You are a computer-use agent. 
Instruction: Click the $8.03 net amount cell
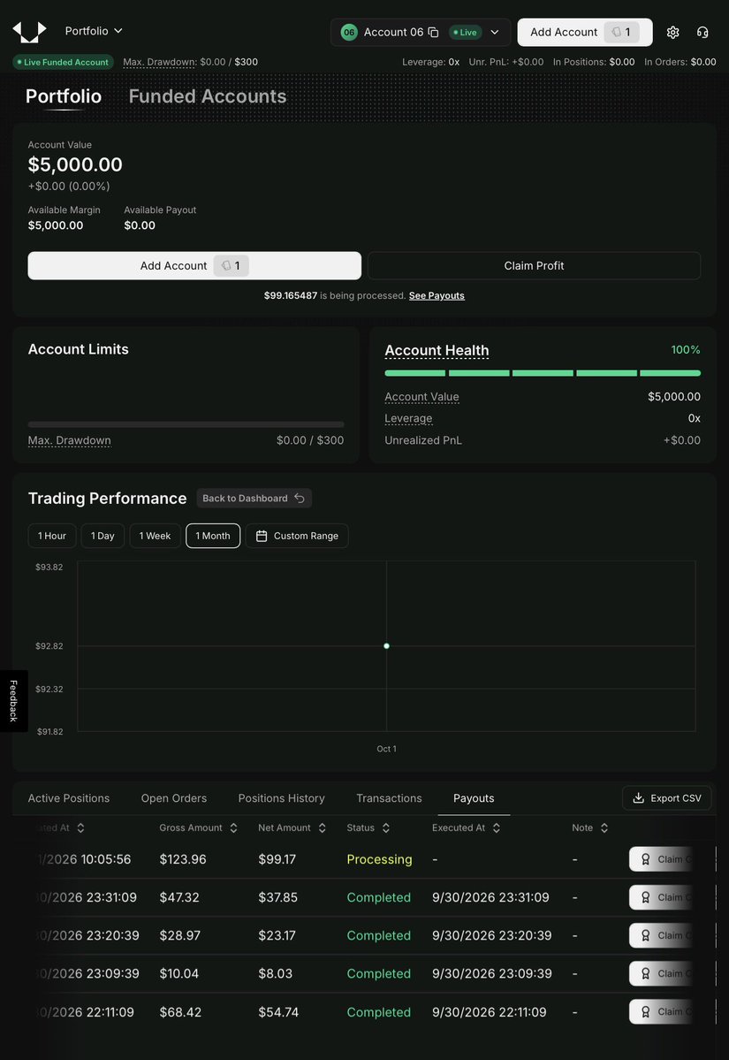(x=275, y=973)
